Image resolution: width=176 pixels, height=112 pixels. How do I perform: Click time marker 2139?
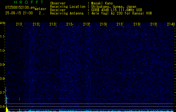coord(154,24)
